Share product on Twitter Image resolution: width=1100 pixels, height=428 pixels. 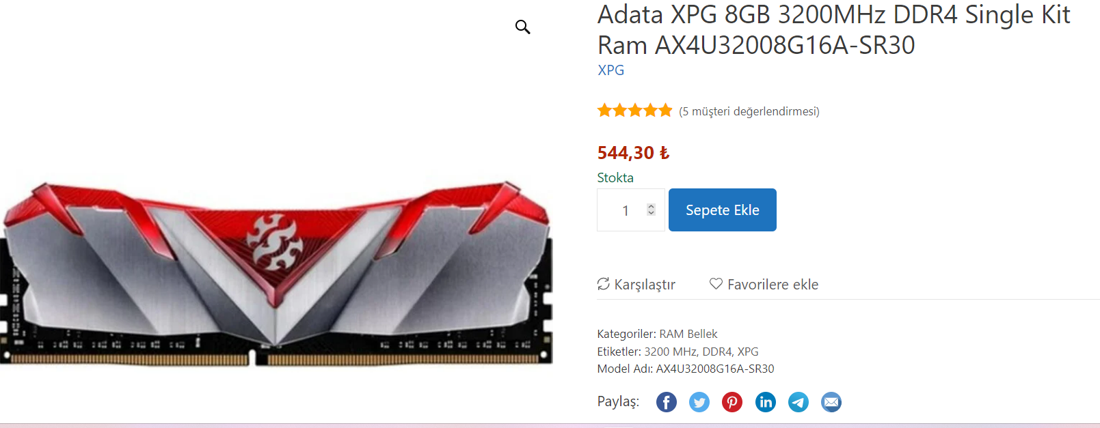point(699,402)
